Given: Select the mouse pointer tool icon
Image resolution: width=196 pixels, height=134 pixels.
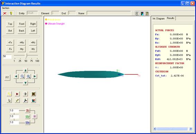Looking at the screenshot, I should [9, 100].
